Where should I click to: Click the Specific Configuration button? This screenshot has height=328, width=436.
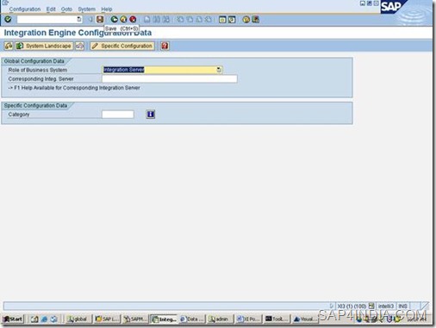click(122, 46)
